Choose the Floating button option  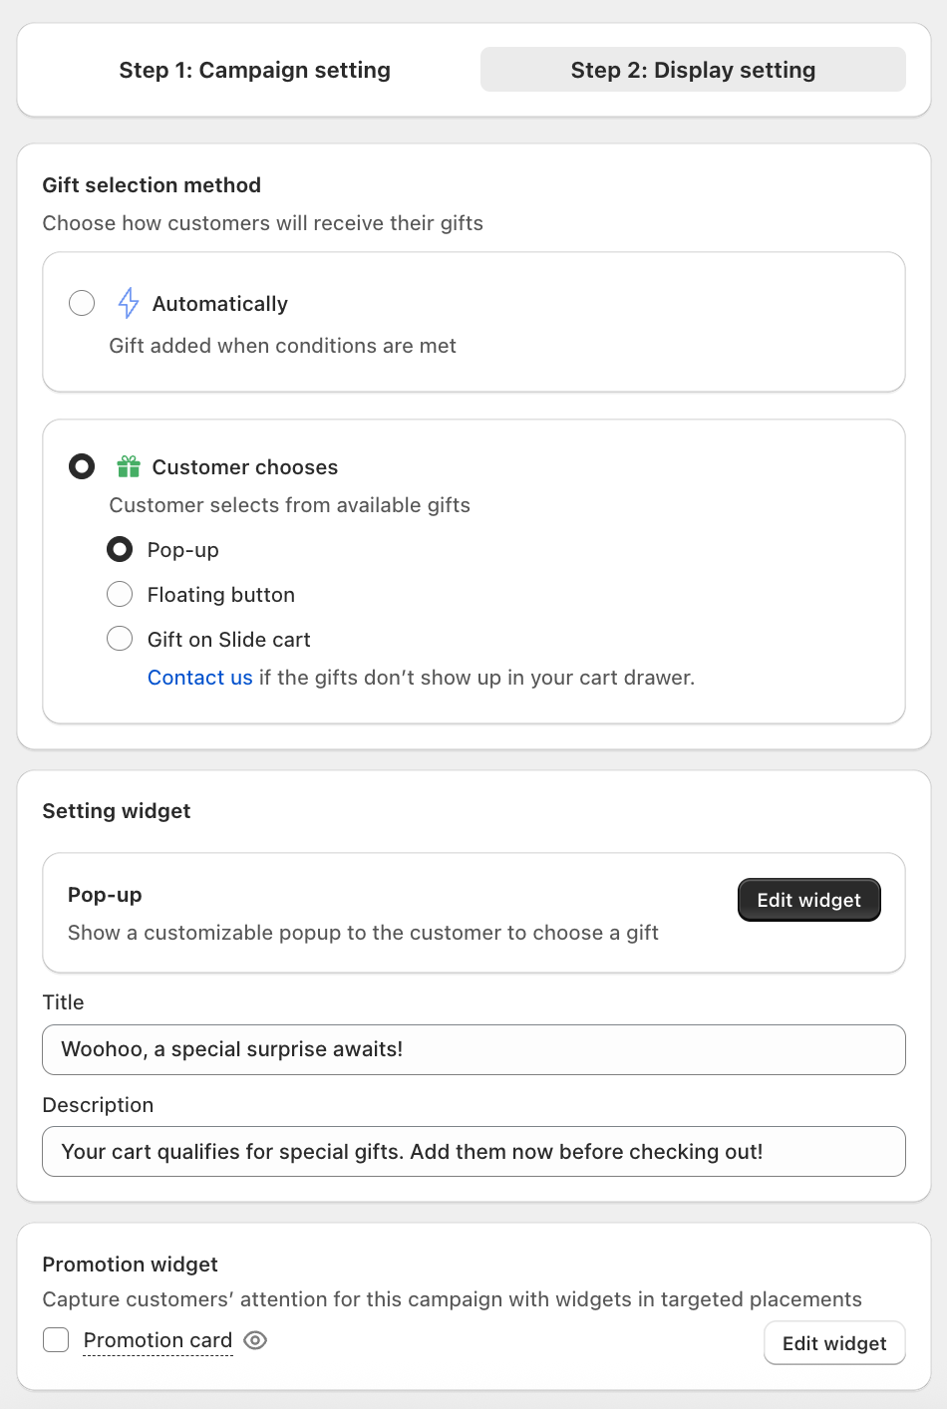[x=120, y=594]
